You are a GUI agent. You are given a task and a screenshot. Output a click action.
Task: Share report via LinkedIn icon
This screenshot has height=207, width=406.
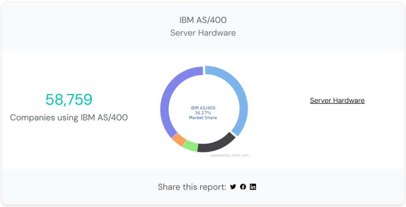pos(253,187)
